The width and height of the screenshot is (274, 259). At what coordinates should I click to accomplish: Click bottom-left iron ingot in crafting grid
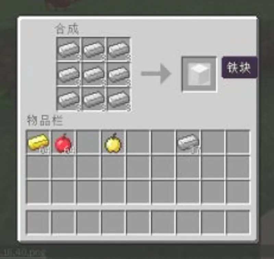pos(69,99)
